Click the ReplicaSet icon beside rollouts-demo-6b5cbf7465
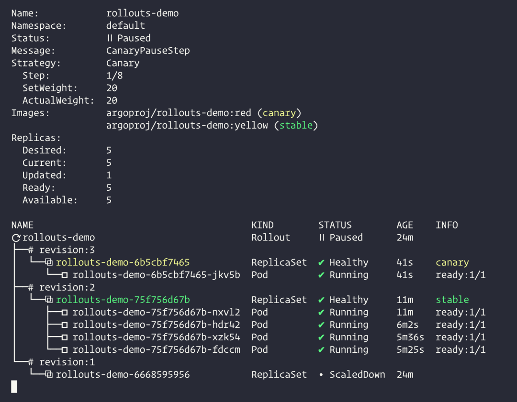The height and width of the screenshot is (402, 517). (49, 262)
